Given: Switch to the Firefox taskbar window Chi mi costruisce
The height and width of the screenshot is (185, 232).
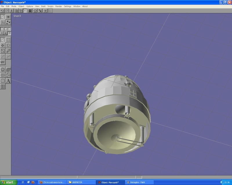Looking at the screenshot, I should [x=52, y=182].
